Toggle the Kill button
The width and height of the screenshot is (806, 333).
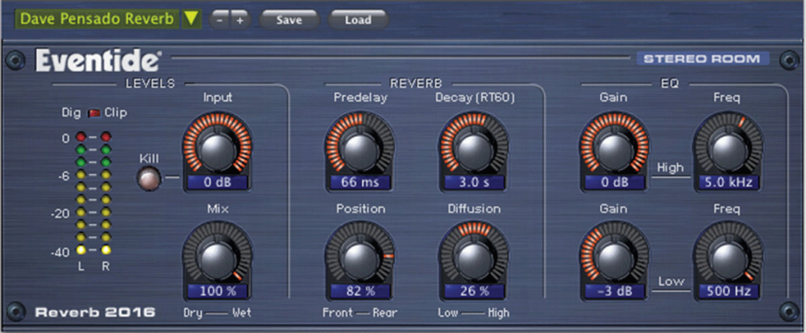[x=149, y=179]
